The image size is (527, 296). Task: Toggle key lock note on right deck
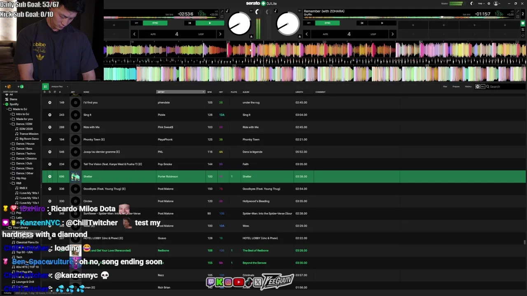coord(275,11)
